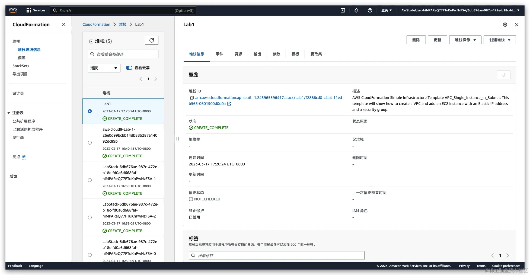Collapse the stacks list panel icon

click(91, 41)
